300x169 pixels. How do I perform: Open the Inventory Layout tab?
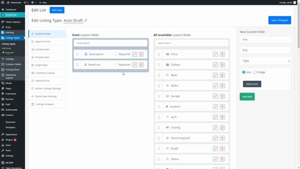(x=47, y=73)
